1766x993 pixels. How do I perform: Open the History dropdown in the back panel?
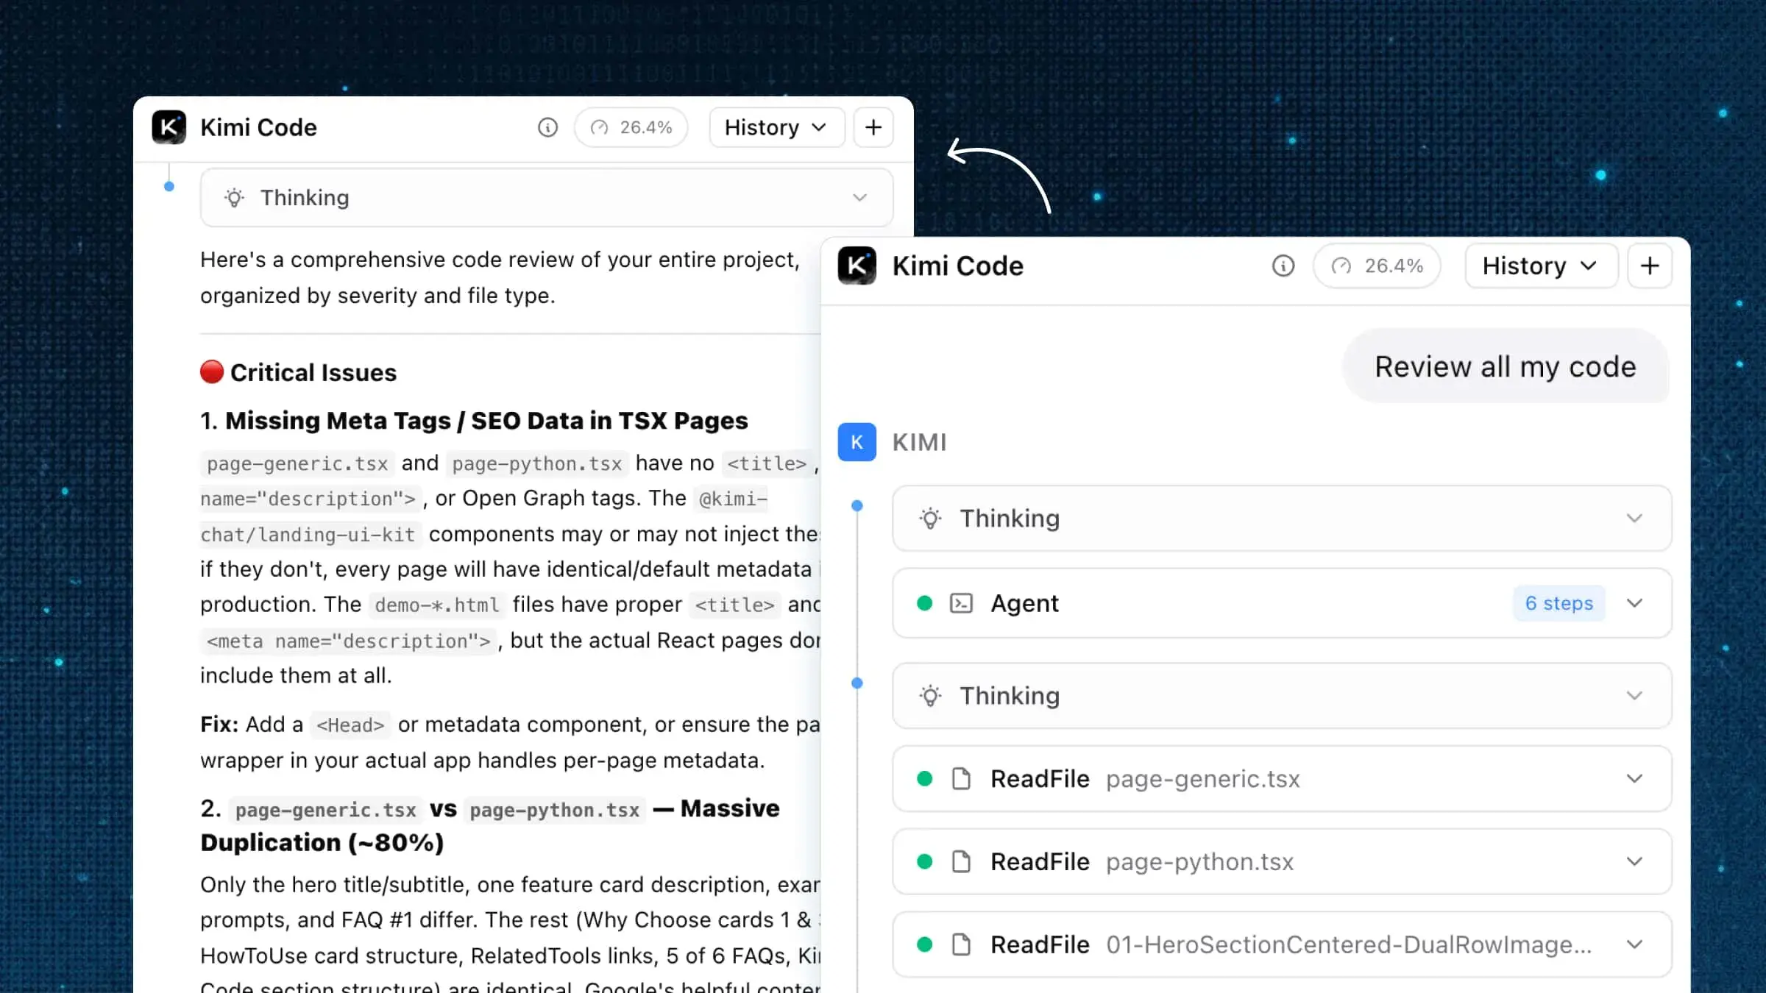tap(776, 127)
